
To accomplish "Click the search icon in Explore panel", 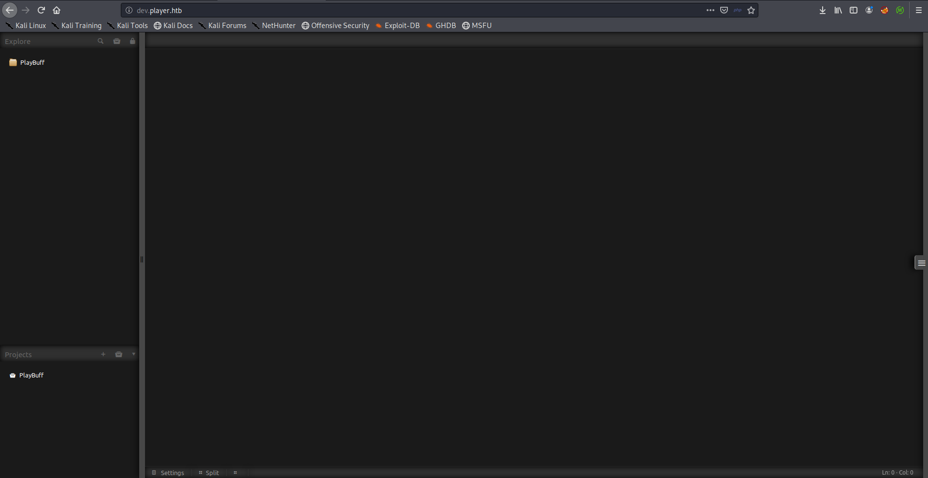I will [x=101, y=41].
